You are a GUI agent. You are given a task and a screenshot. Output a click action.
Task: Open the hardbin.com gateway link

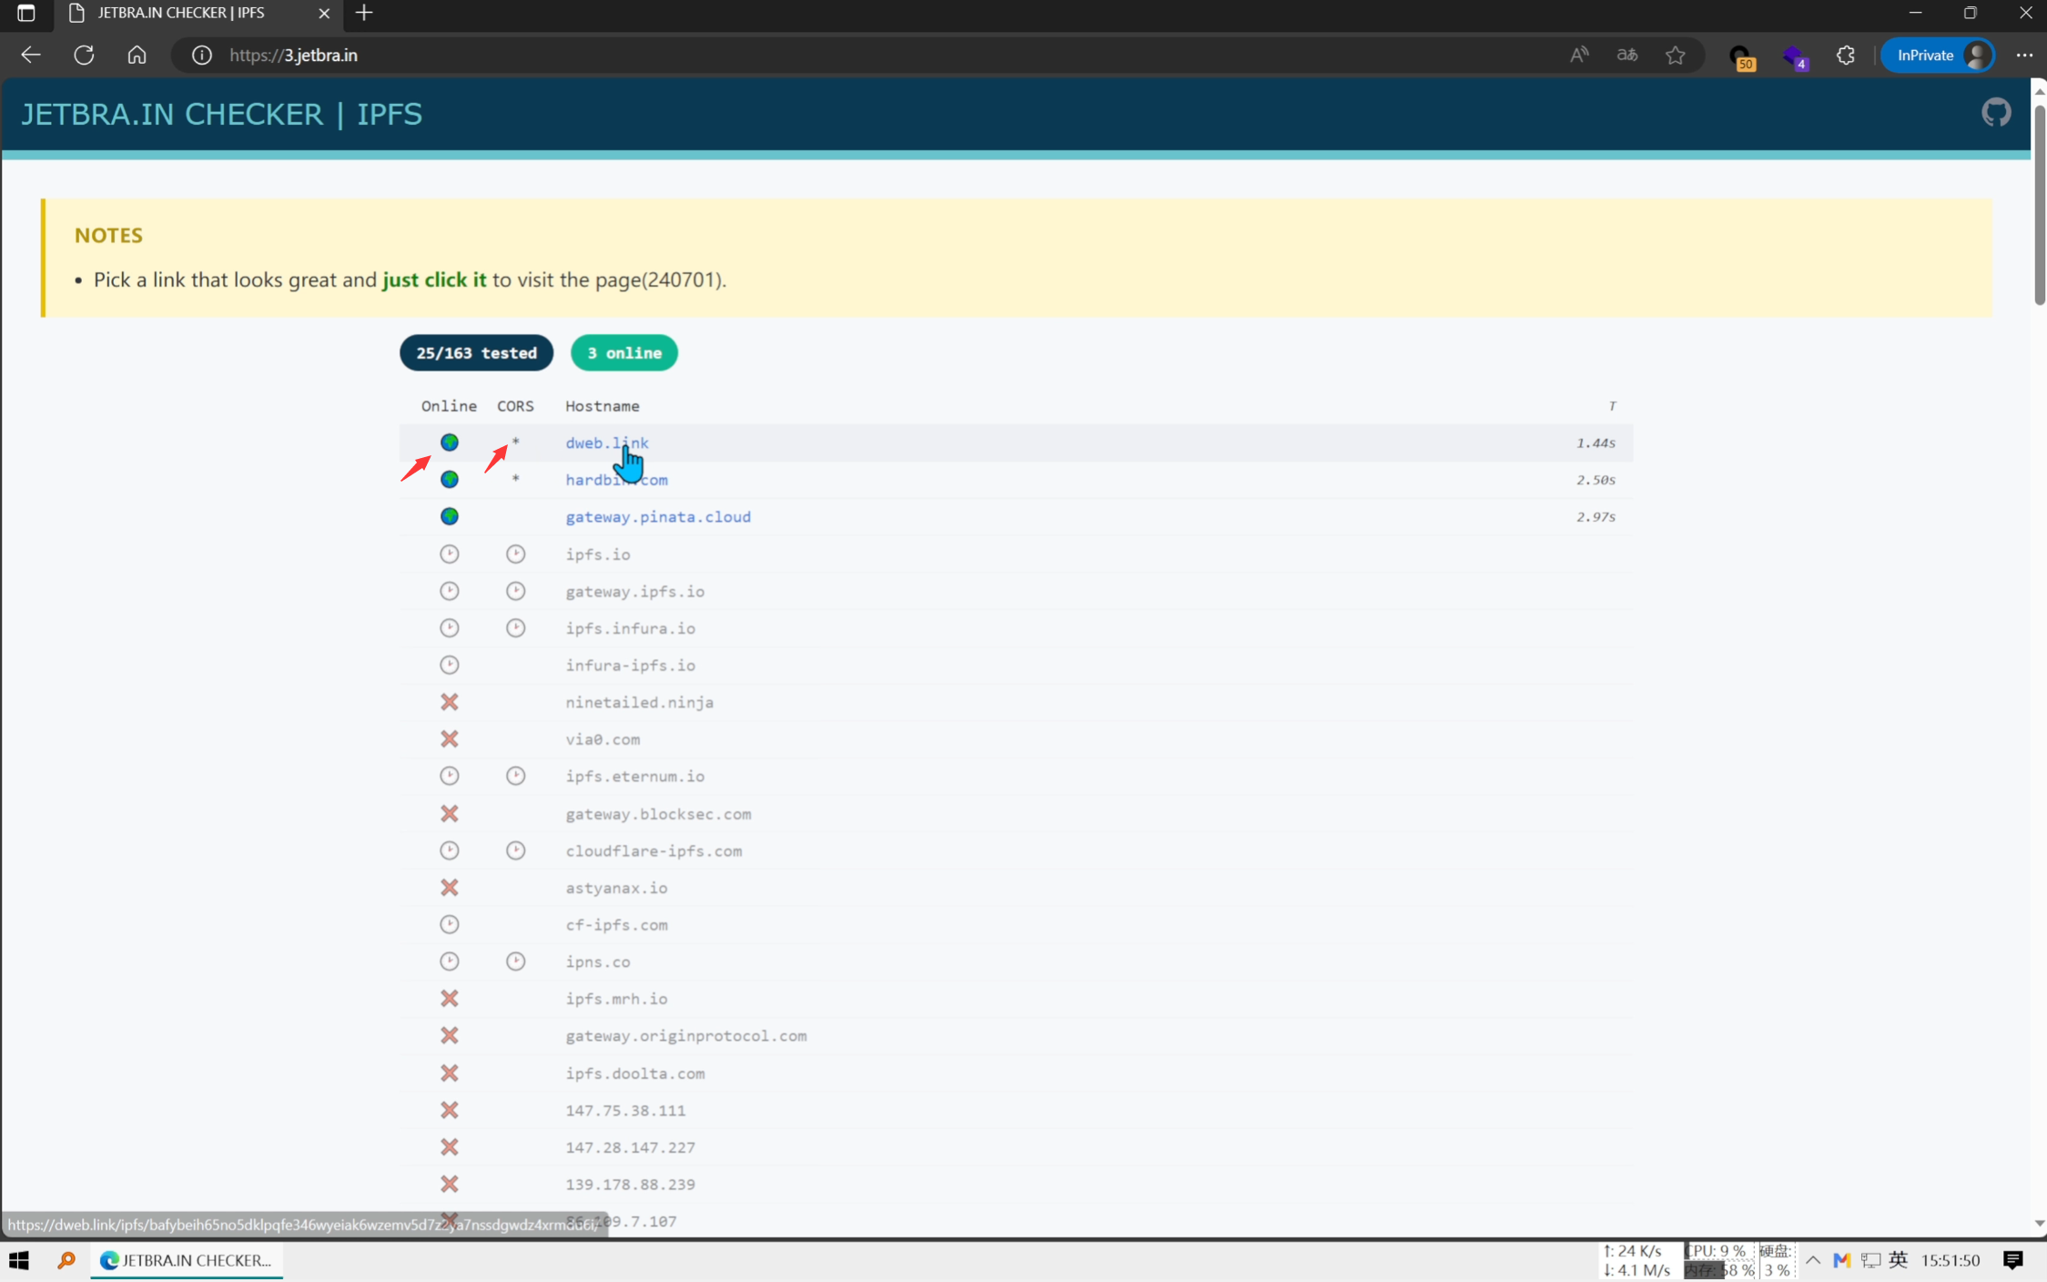[x=616, y=480]
